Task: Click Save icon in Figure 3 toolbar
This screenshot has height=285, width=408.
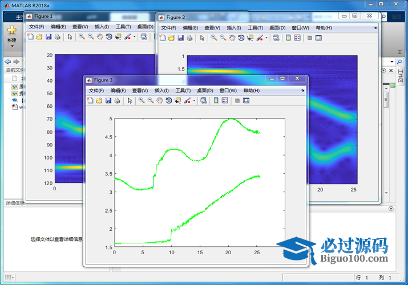Action: tap(108, 101)
